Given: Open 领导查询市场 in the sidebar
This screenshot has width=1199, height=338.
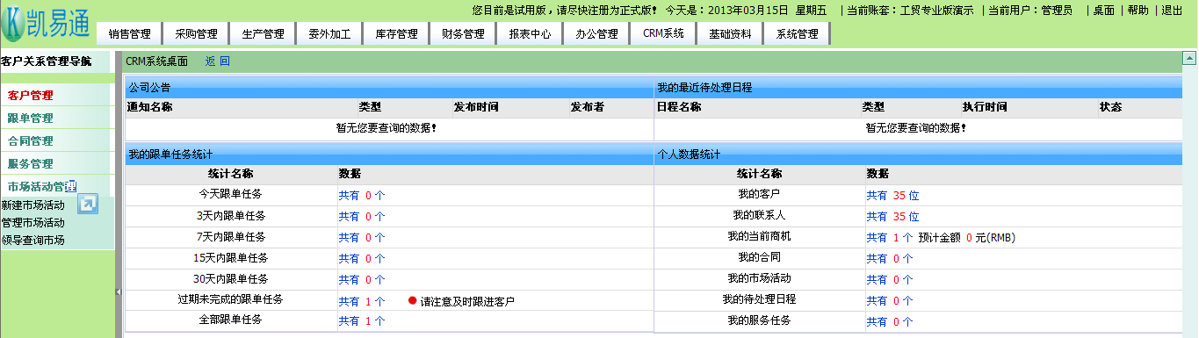Looking at the screenshot, I should tap(33, 240).
